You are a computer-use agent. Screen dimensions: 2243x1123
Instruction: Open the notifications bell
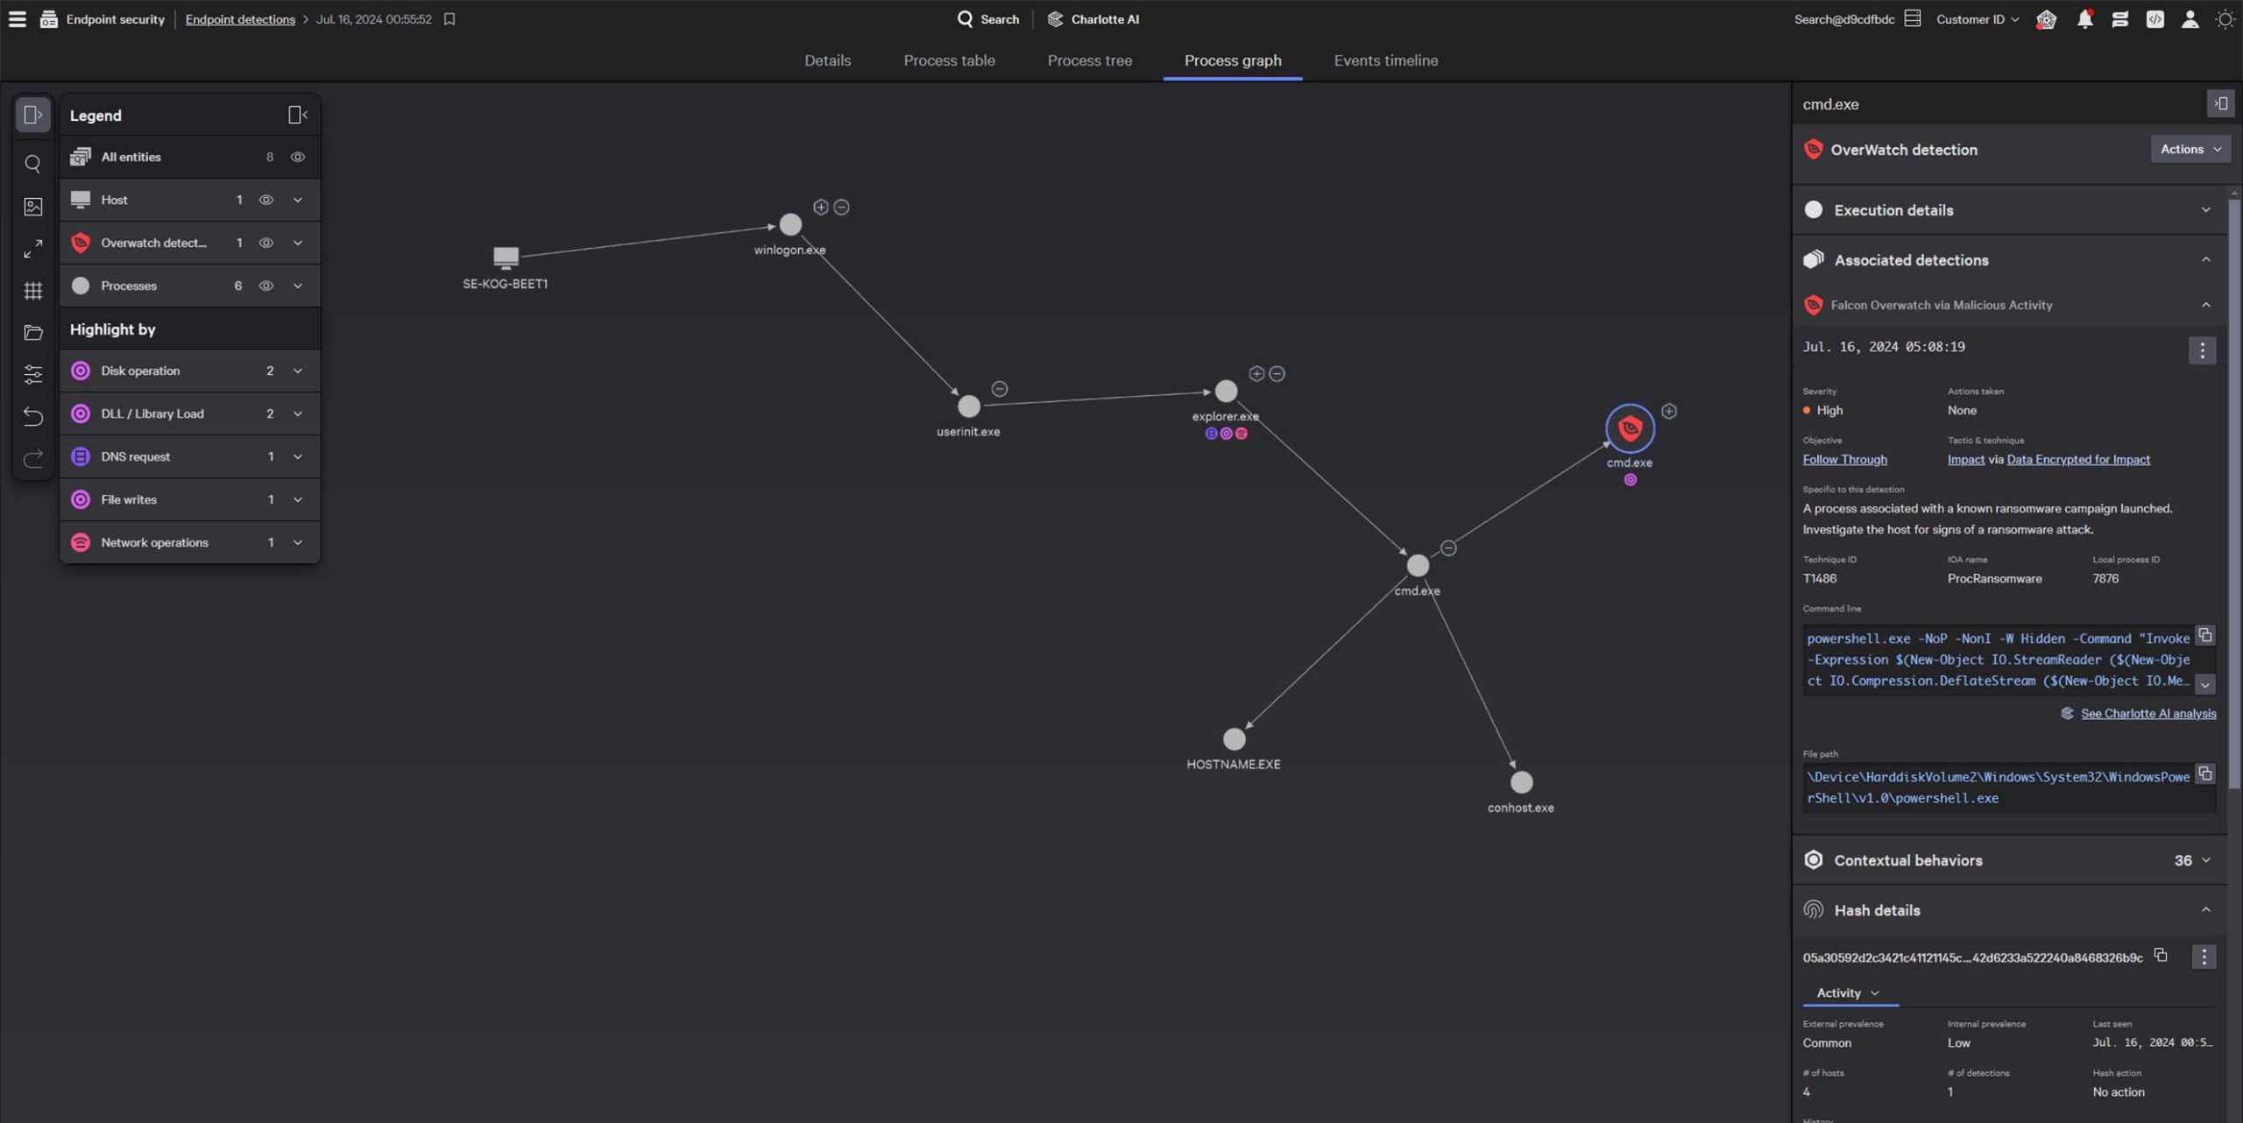click(2084, 18)
